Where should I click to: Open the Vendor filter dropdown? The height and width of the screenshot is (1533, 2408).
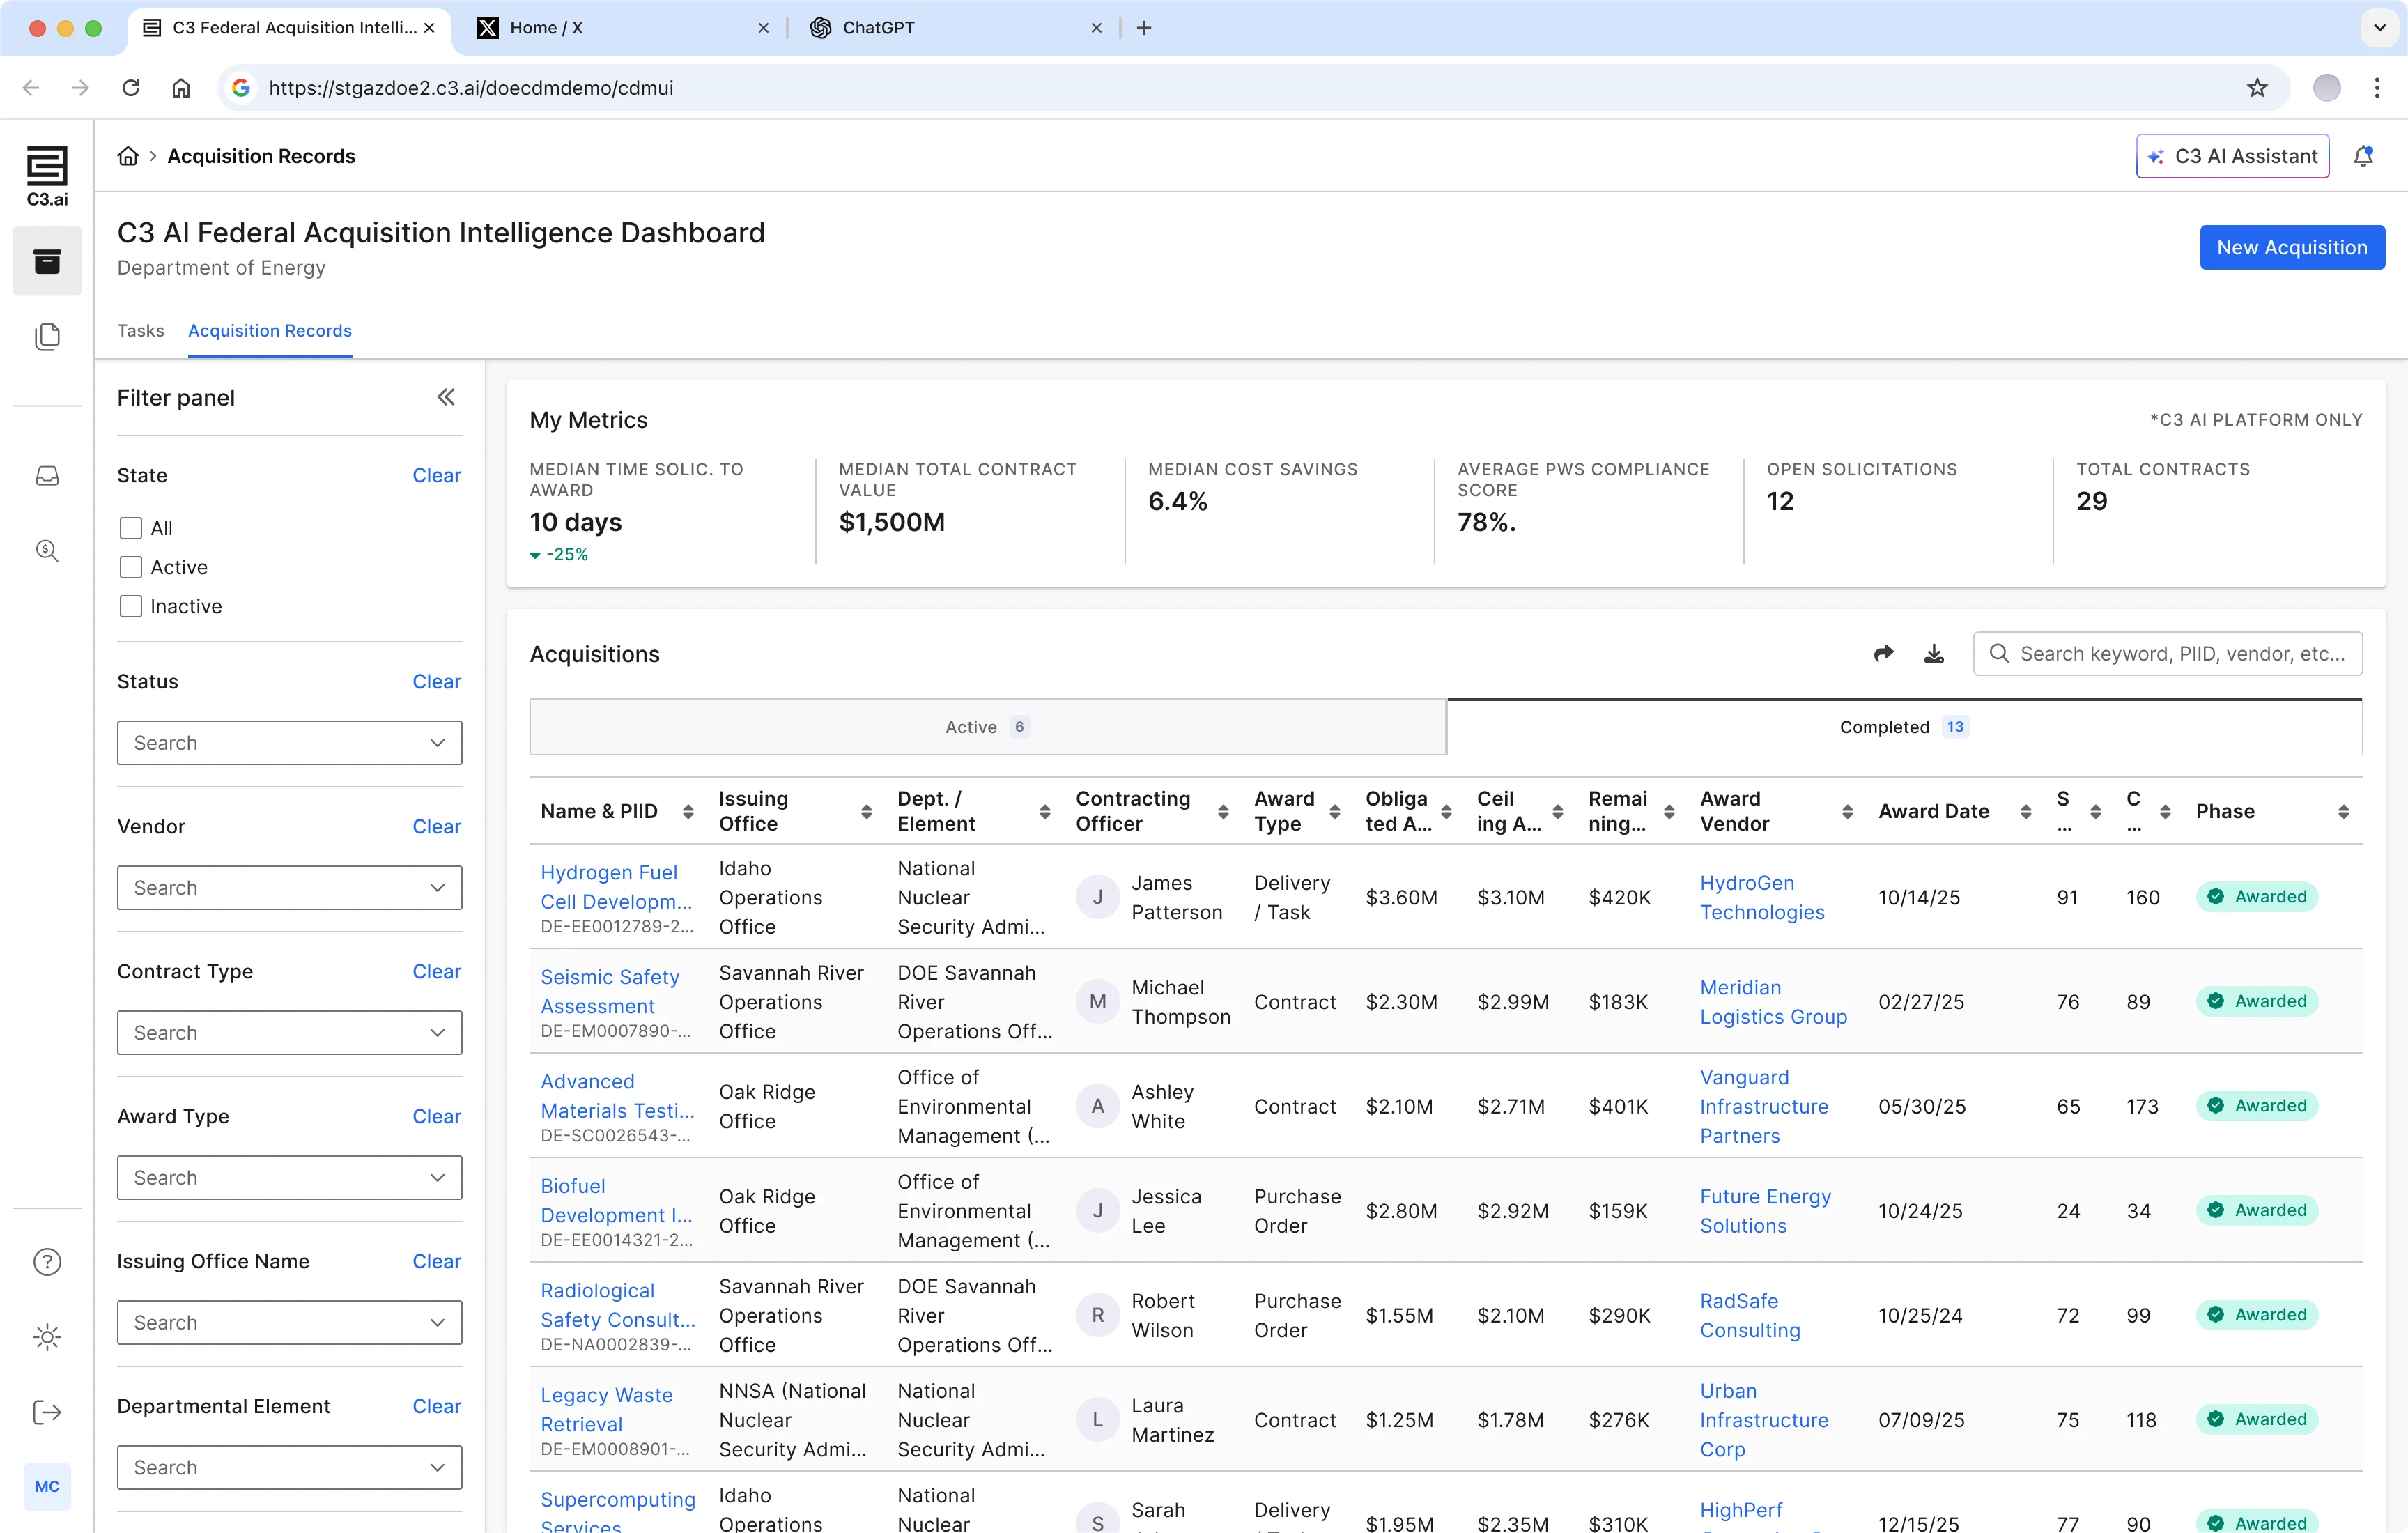pos(289,888)
